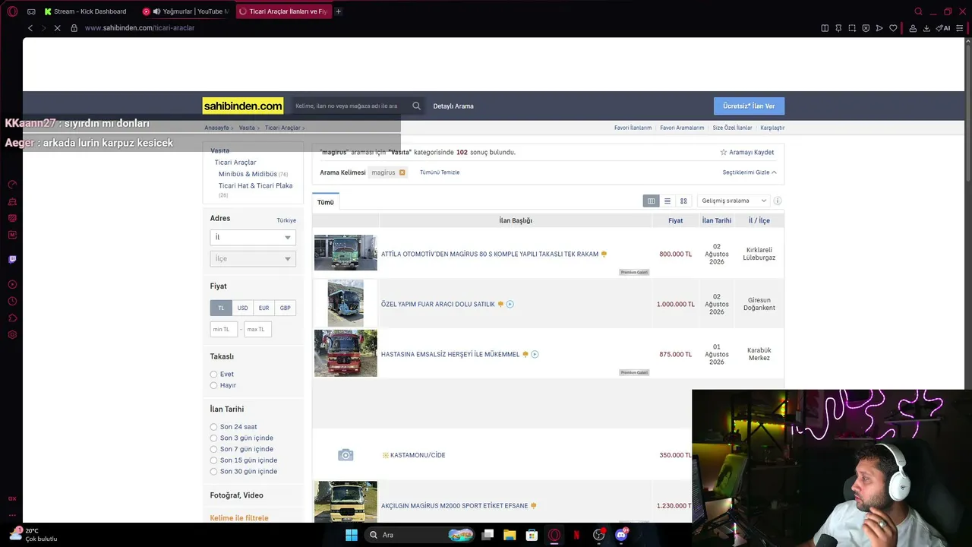The height and width of the screenshot is (547, 972).
Task: Switch to the Yağmurlar YouTube tab
Action: [186, 11]
